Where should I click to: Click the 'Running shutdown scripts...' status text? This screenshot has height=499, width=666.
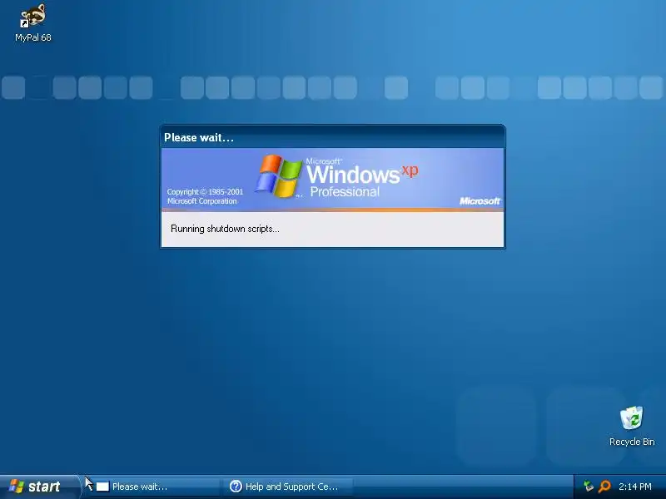[225, 229]
